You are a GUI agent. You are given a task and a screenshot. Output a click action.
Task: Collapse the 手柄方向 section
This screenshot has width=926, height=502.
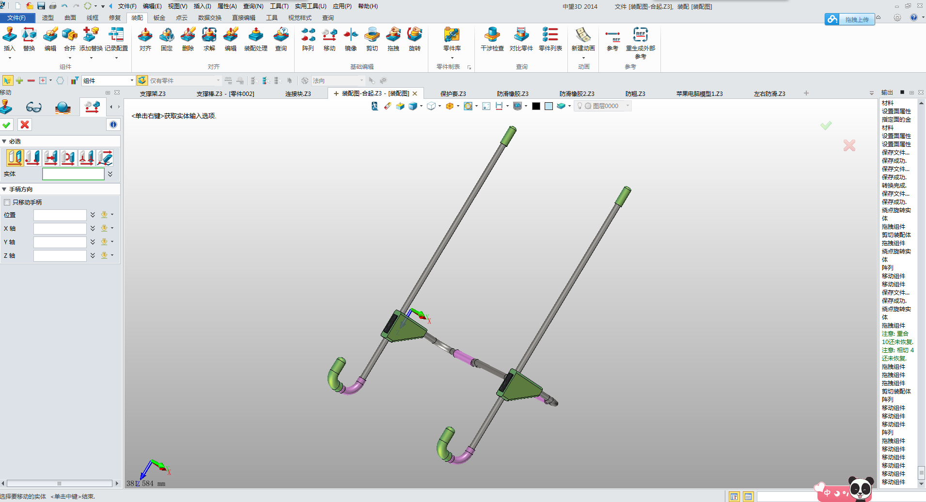pos(4,189)
